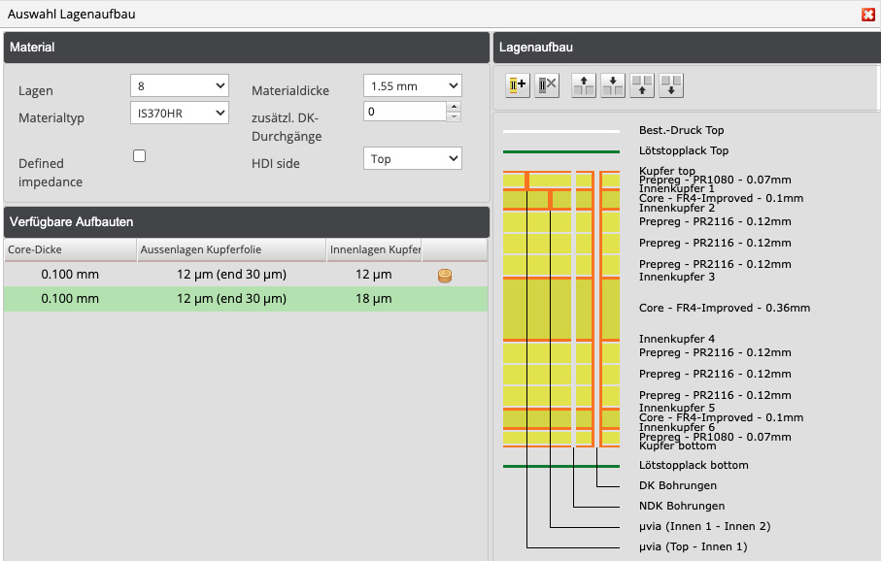Click icon with up arrow below two squares
The height and width of the screenshot is (561, 881).
[x=642, y=85]
